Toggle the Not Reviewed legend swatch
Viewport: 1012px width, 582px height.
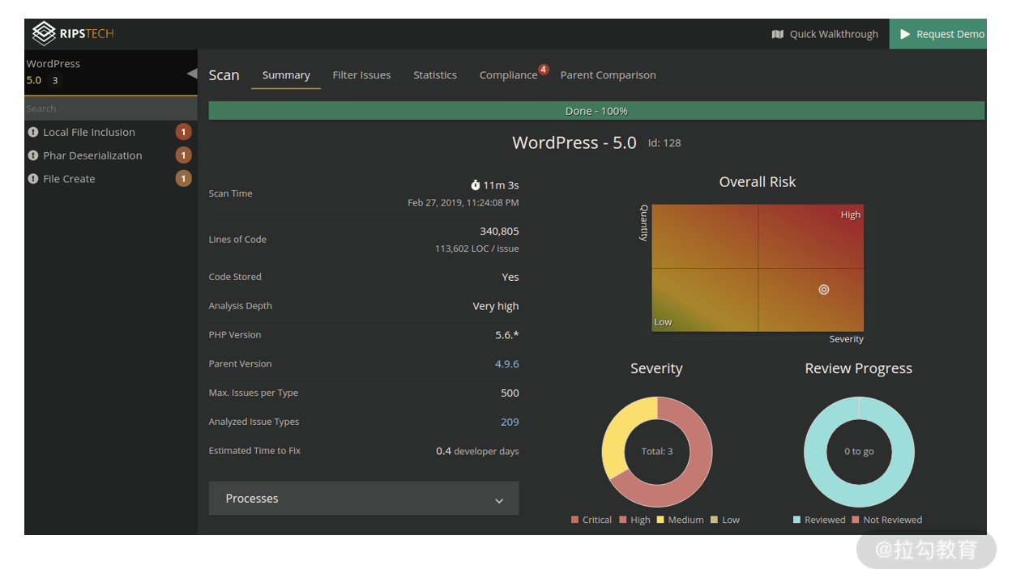pyautogui.click(x=856, y=520)
